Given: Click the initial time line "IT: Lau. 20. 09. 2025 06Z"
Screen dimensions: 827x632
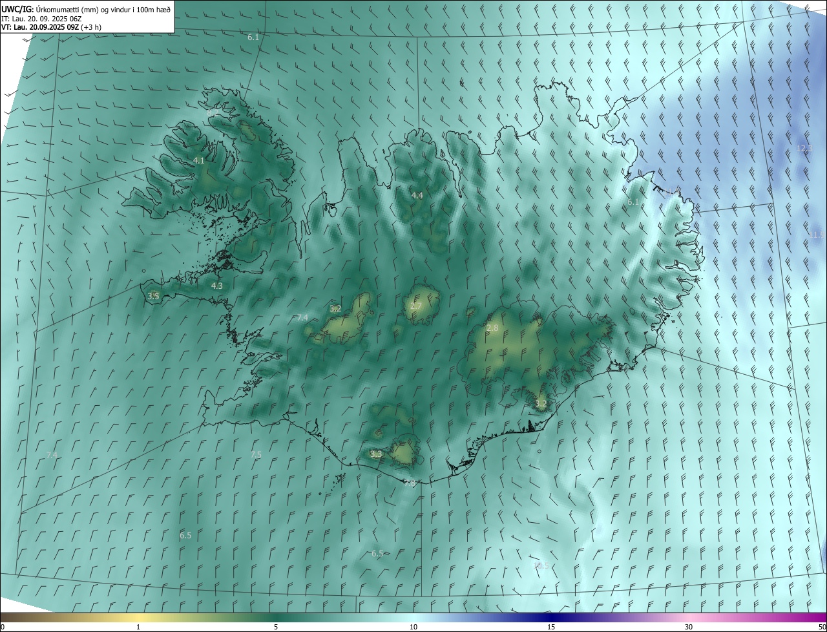Looking at the screenshot, I should coord(41,18).
